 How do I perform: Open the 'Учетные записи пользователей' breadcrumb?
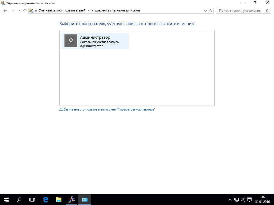(62, 10)
